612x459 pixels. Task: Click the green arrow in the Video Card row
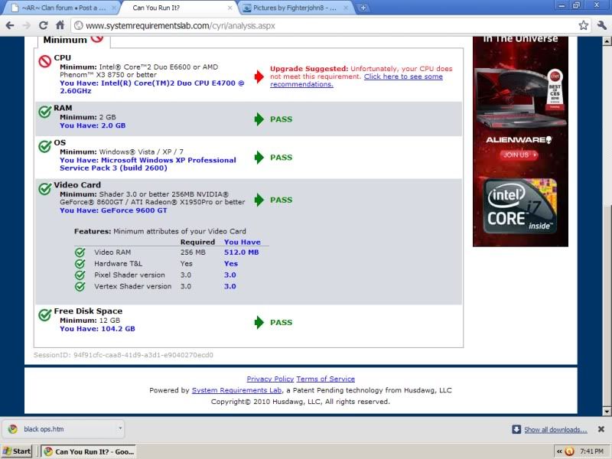(259, 200)
